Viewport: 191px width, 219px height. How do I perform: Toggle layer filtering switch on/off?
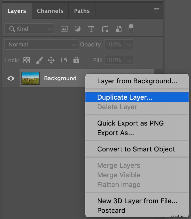(x=131, y=29)
